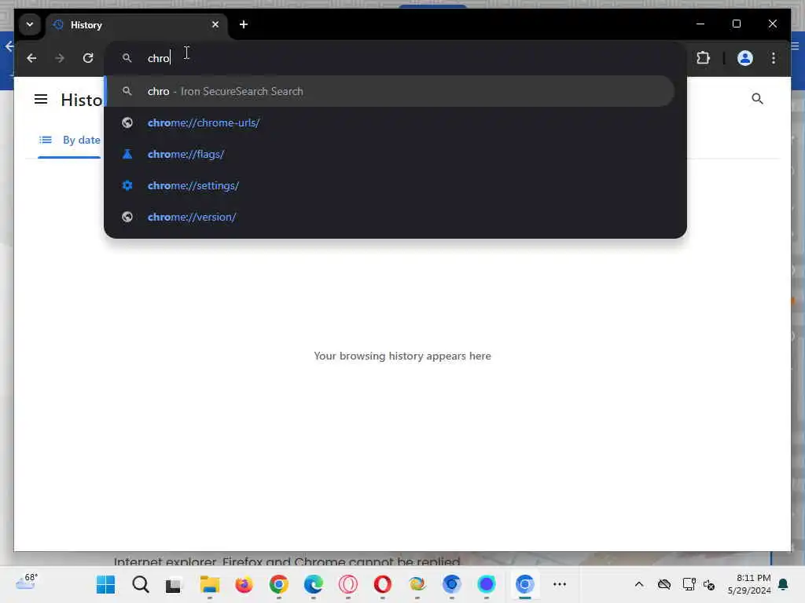Close the History tab

[x=215, y=24]
